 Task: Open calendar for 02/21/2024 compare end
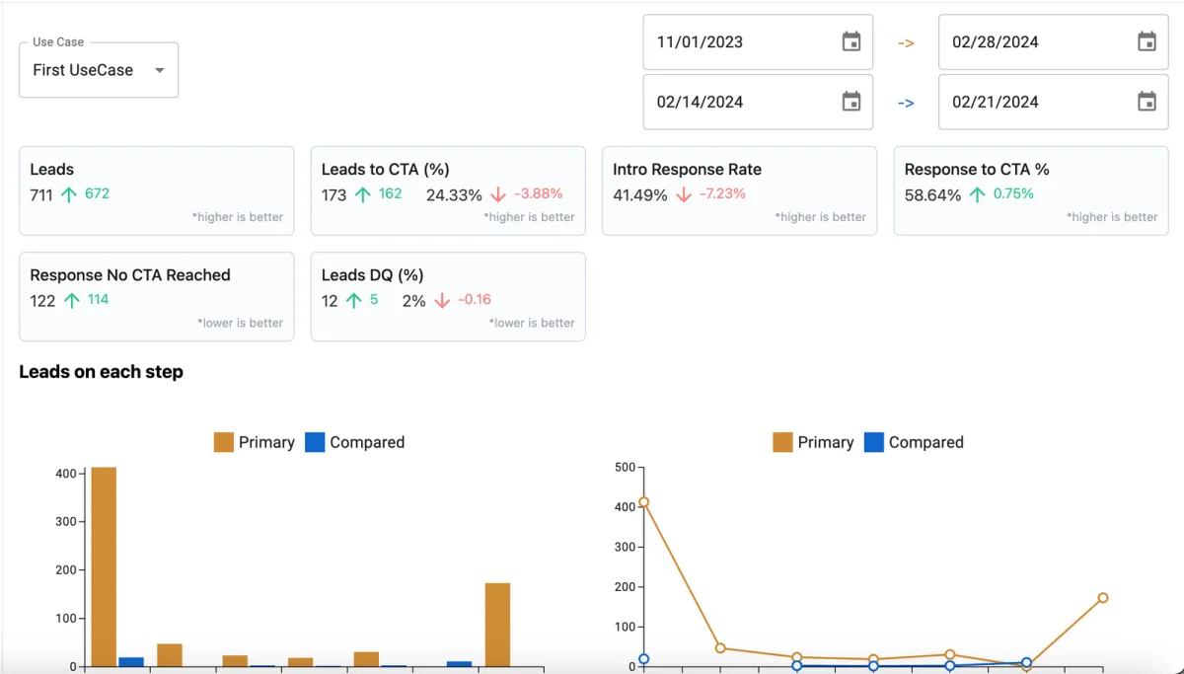pyautogui.click(x=1147, y=102)
